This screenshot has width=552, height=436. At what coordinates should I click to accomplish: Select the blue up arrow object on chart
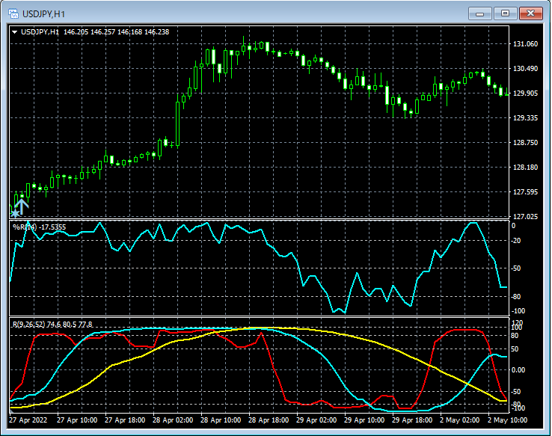pos(22,207)
